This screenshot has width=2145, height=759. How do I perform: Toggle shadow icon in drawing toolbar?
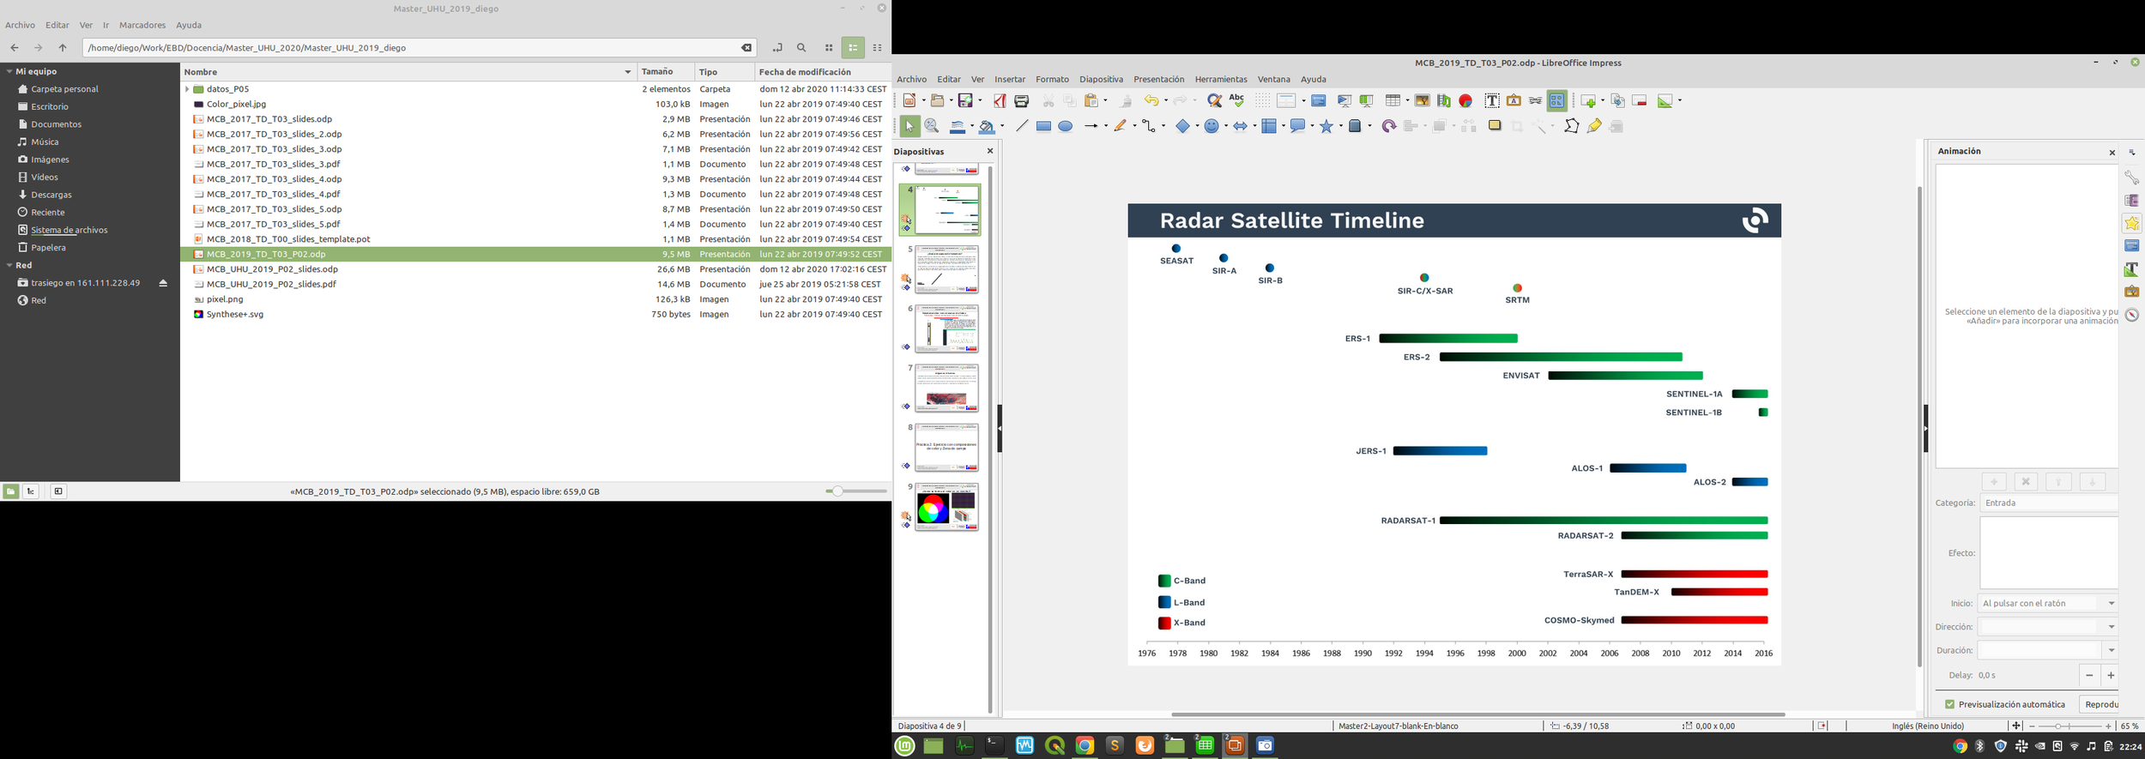[1495, 126]
